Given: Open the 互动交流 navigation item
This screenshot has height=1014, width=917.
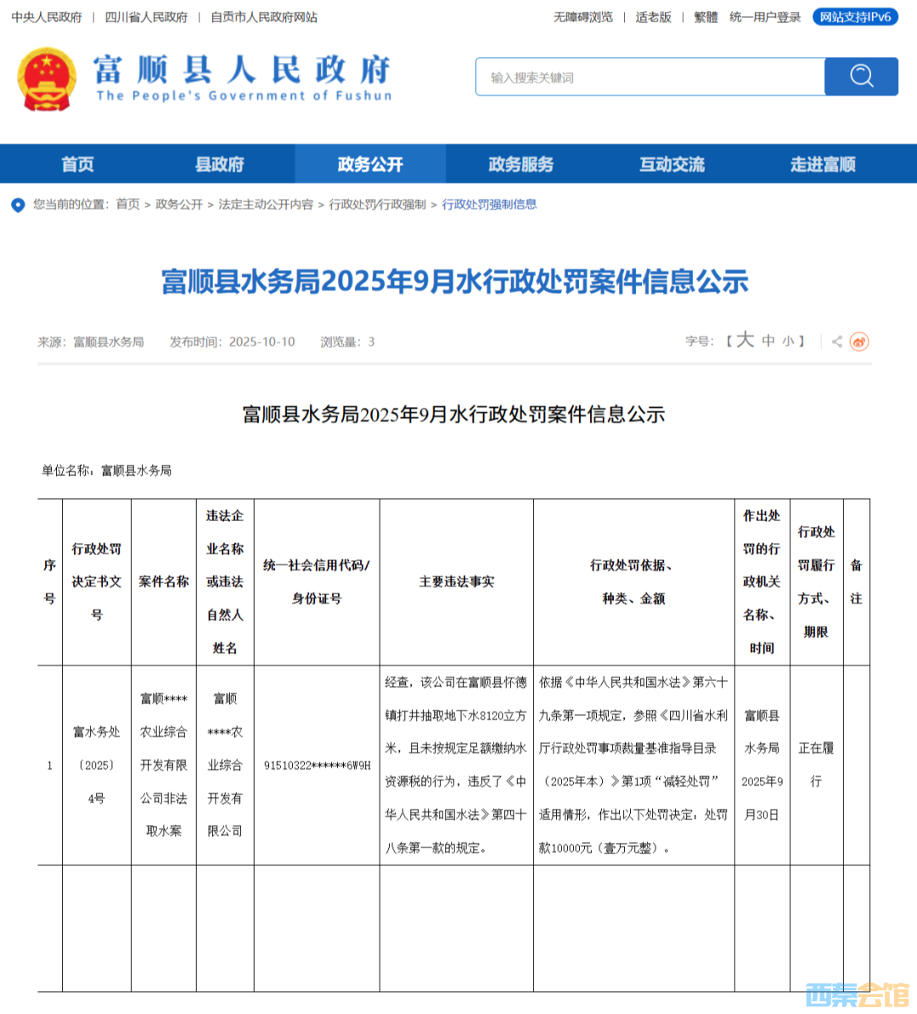Looking at the screenshot, I should click(672, 164).
